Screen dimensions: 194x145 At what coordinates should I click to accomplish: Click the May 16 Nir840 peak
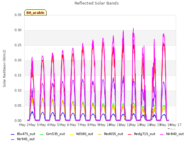164,34
